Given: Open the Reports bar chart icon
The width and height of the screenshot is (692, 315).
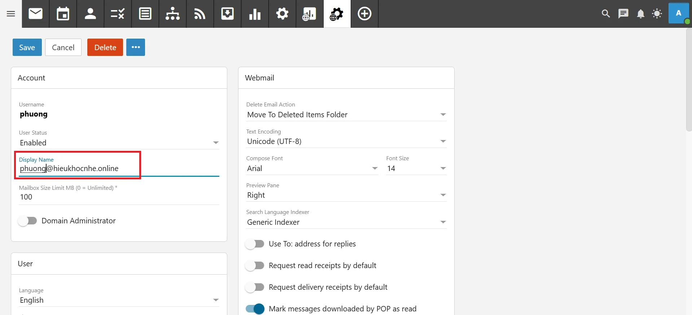Looking at the screenshot, I should tap(255, 14).
